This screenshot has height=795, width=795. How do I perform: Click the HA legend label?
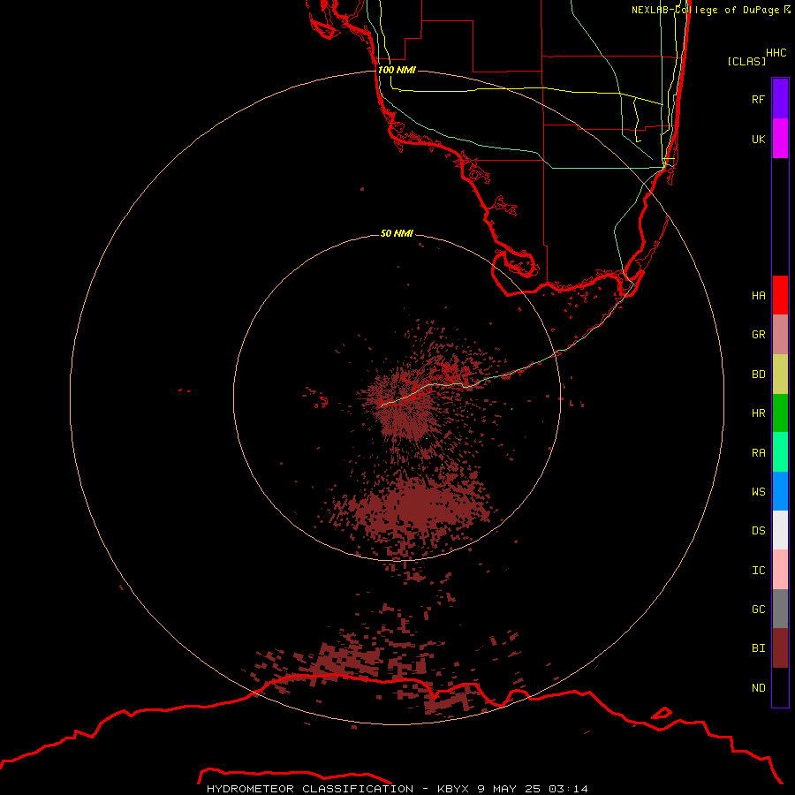pos(758,296)
